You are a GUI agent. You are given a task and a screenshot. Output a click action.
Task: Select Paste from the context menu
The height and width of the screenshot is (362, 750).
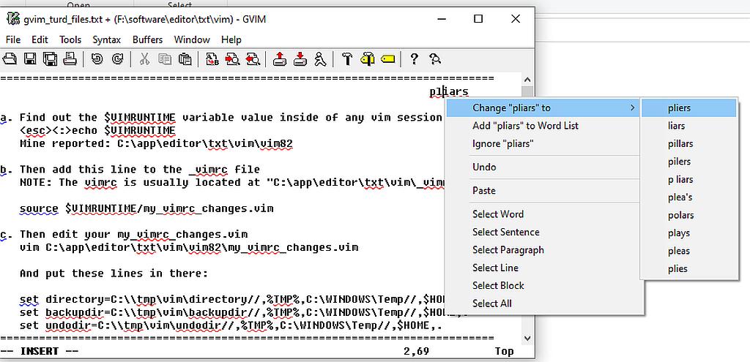pos(543,191)
